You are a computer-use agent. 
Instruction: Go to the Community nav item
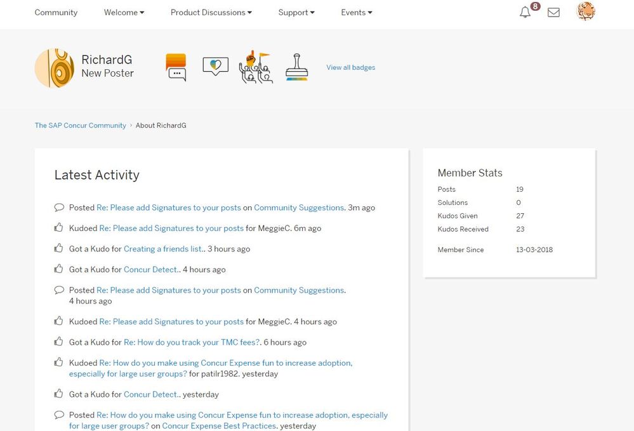(56, 13)
